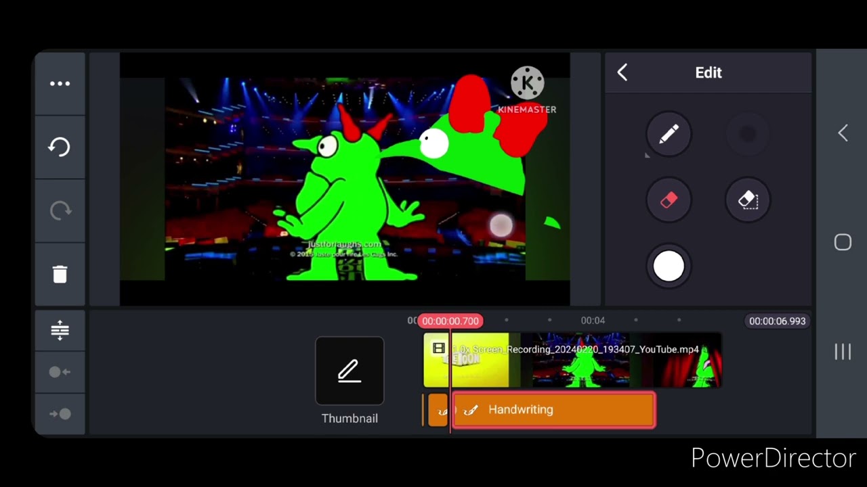The image size is (867, 487).
Task: Delete the selected layer with trash icon
Action: [60, 274]
